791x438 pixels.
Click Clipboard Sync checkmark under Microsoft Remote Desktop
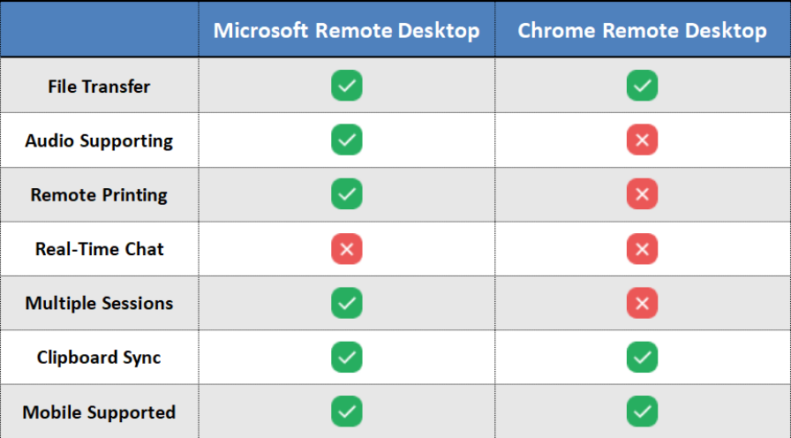[x=347, y=358]
